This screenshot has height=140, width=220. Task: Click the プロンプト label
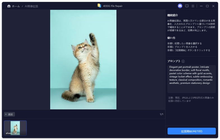click(174, 61)
